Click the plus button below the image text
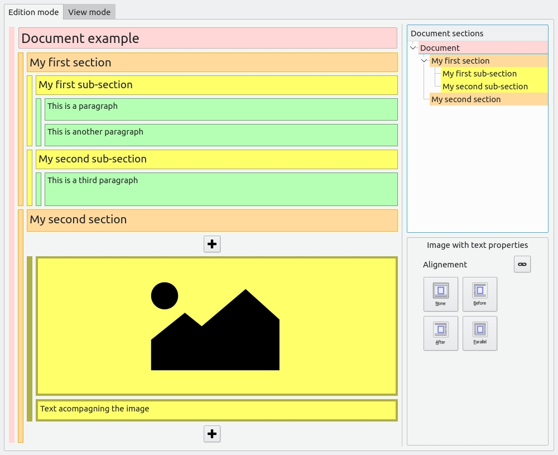 pos(212,434)
